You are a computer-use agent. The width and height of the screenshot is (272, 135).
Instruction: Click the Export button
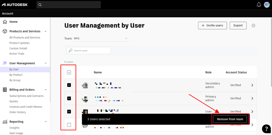point(238,25)
